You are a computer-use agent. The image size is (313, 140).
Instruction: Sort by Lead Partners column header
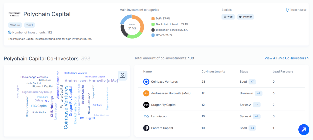[x=283, y=71]
